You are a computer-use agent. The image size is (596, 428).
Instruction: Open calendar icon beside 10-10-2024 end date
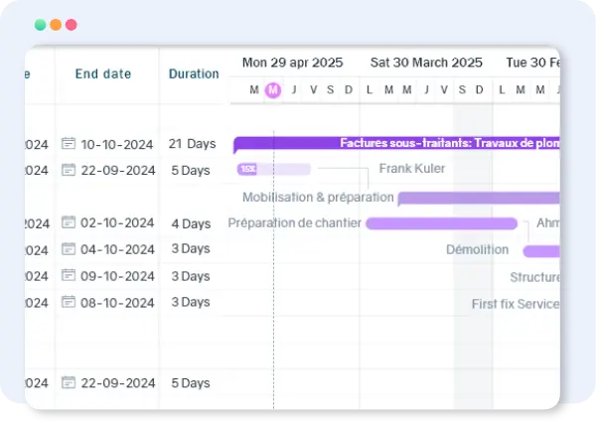coord(68,144)
